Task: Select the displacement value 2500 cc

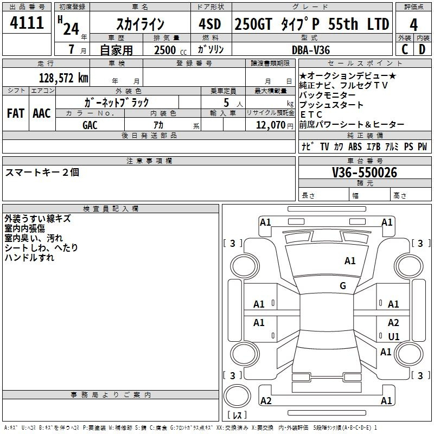Action: click(170, 50)
